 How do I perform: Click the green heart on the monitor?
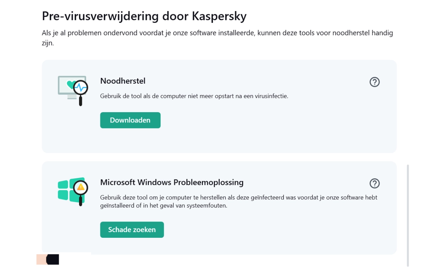coord(70,85)
